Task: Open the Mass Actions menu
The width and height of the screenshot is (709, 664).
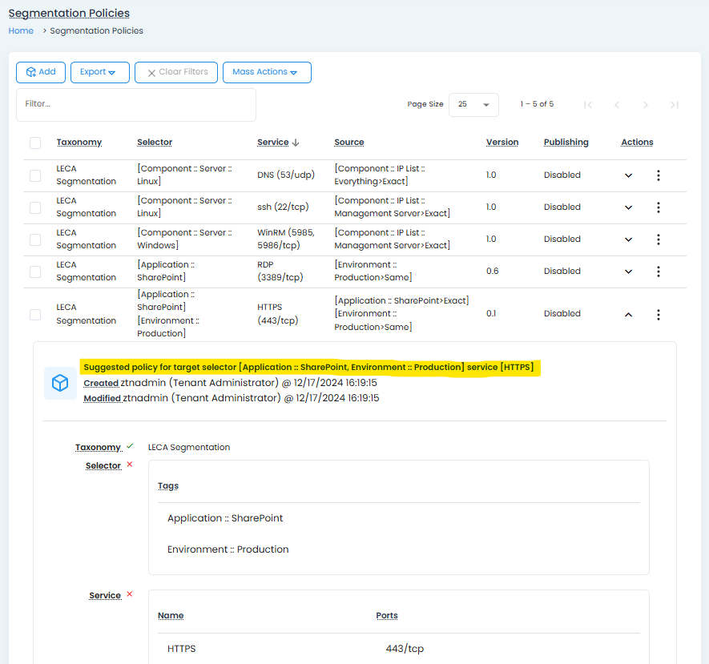Action: [x=266, y=72]
